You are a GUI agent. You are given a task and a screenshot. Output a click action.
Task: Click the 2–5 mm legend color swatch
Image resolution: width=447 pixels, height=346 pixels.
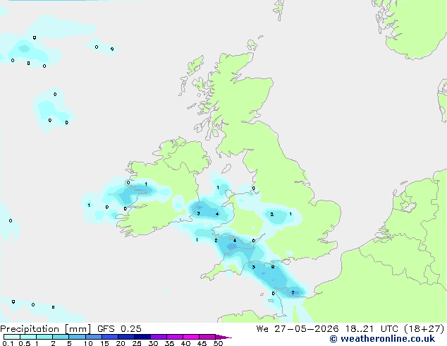click(61, 337)
